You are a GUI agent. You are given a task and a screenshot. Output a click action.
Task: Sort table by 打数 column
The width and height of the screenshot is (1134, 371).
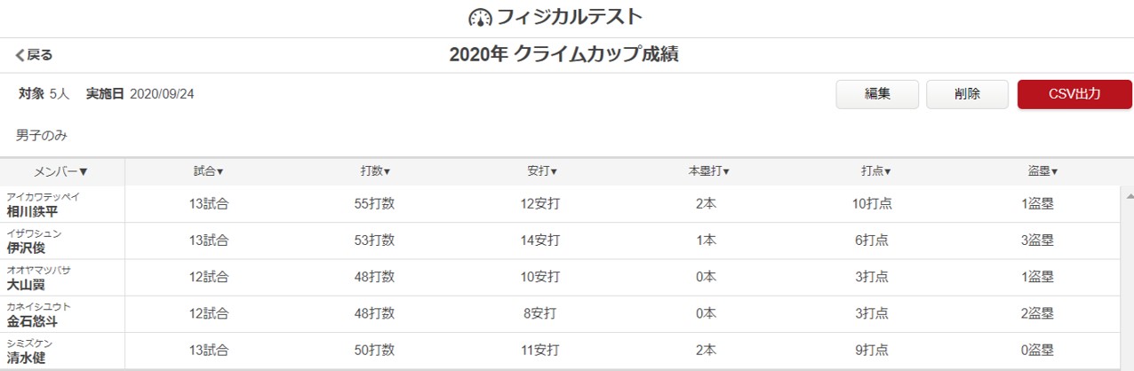click(x=374, y=171)
